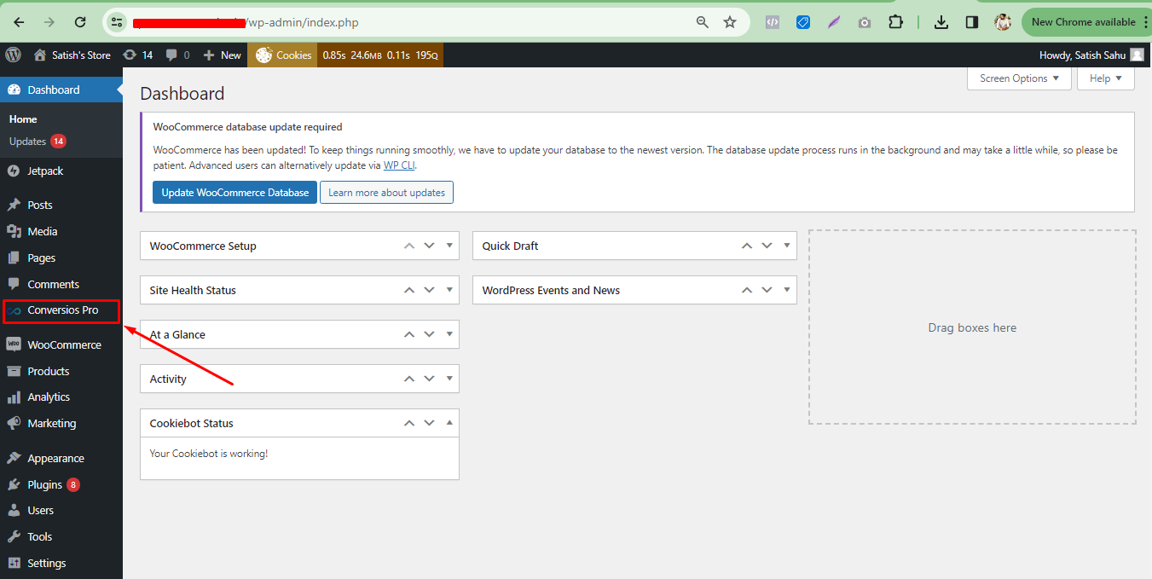Click the WordPress logo in admin bar

coord(13,55)
